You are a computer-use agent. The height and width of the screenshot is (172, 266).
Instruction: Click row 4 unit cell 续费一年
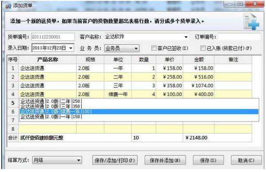pos(118,94)
